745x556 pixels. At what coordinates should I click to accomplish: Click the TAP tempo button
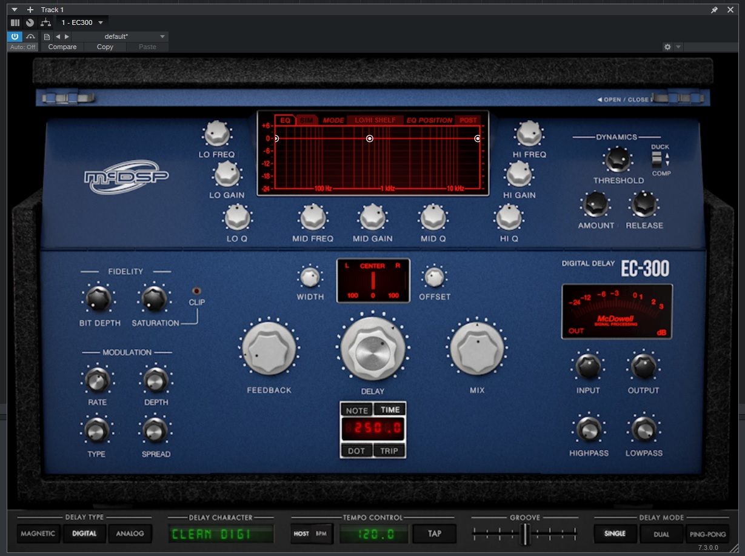(x=435, y=534)
